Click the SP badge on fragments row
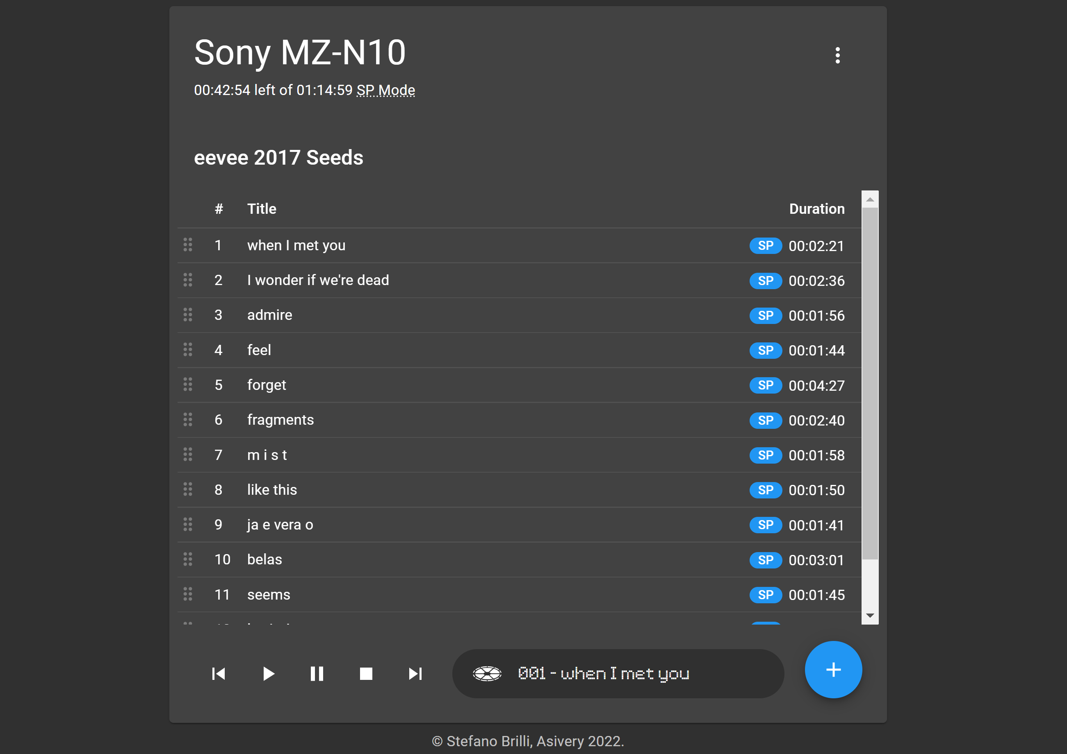Image resolution: width=1067 pixels, height=754 pixels. (x=766, y=421)
